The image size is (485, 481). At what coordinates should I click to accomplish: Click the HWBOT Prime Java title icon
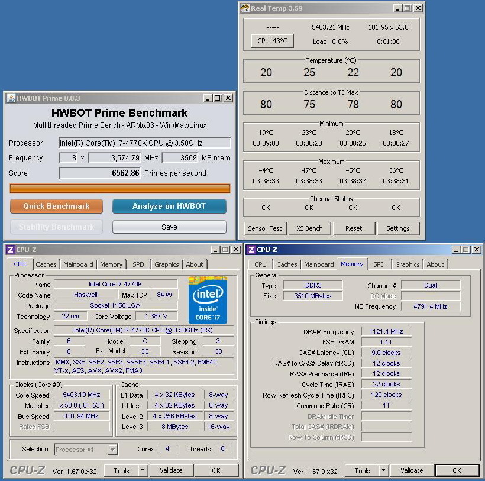(11, 98)
